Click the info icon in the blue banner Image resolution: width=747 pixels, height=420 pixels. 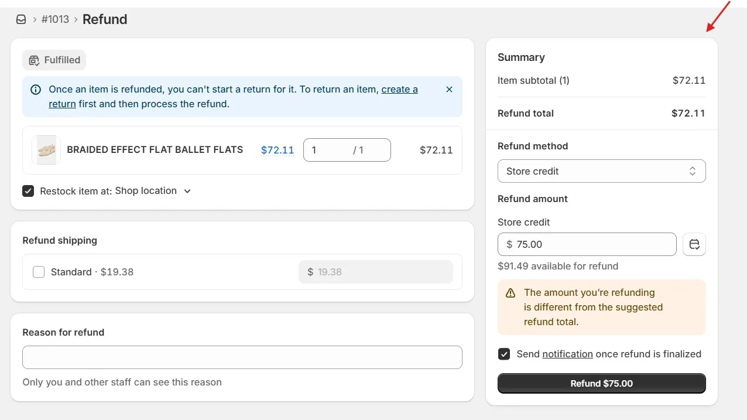(36, 90)
